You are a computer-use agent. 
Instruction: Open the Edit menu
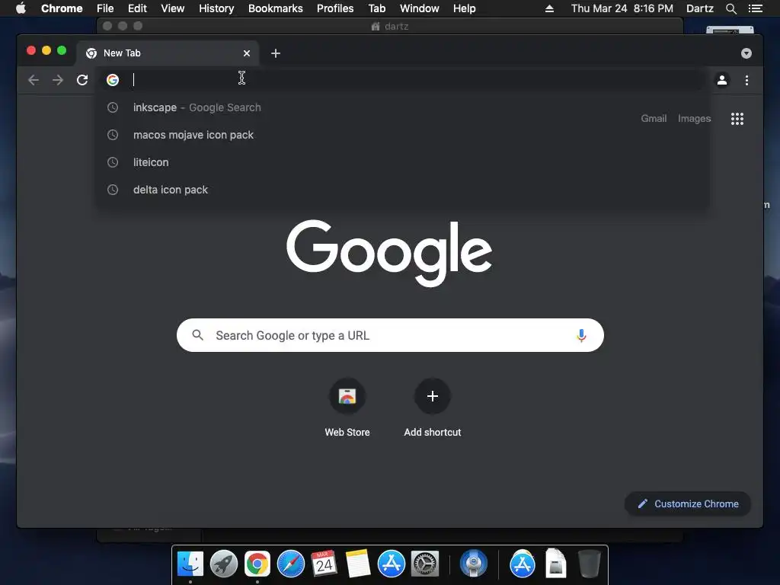pos(137,8)
